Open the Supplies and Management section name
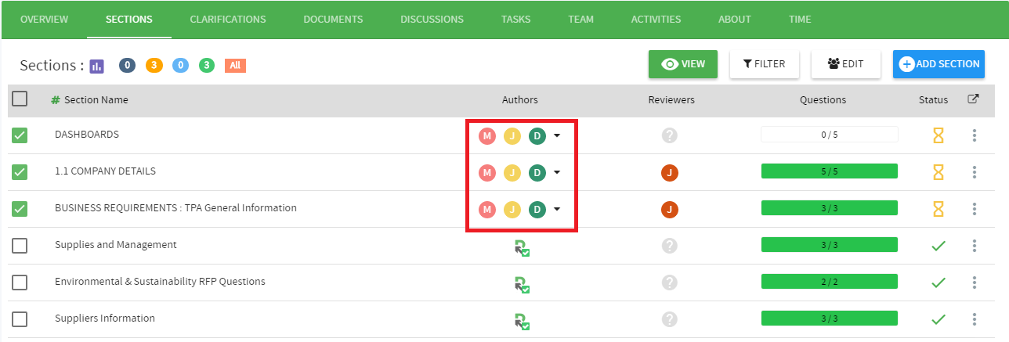Viewport: 1009px width, 342px height. [x=116, y=245]
